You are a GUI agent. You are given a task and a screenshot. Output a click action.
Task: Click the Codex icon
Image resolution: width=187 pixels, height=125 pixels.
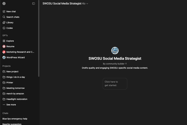coord(4,28)
